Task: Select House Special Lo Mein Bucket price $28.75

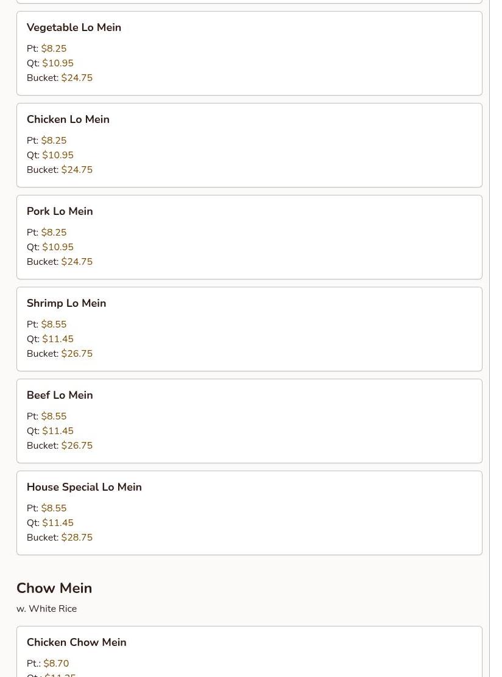Action: tap(77, 538)
